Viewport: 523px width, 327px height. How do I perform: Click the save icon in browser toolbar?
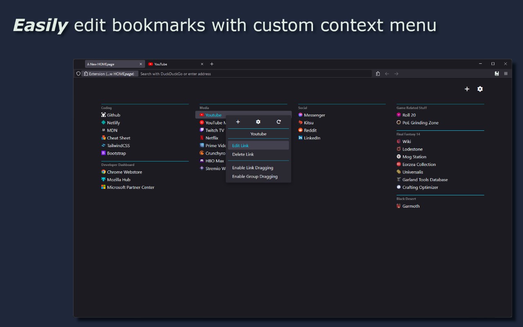click(497, 74)
